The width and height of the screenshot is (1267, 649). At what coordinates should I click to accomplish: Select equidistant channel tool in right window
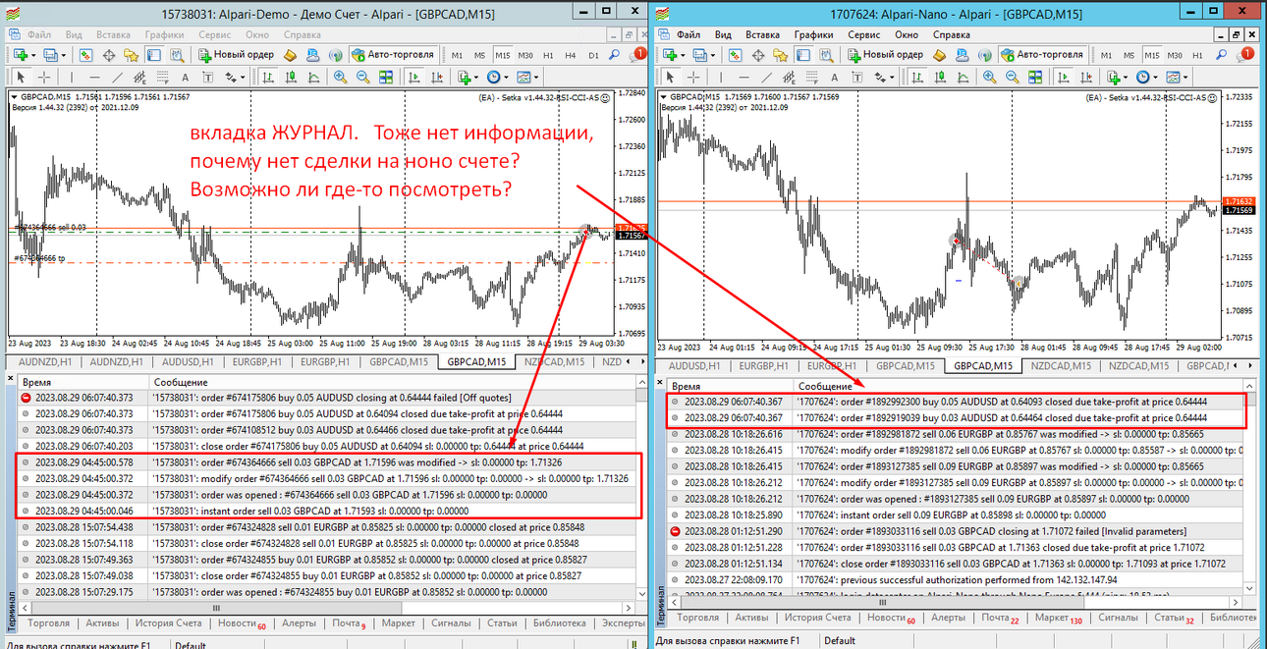[789, 77]
